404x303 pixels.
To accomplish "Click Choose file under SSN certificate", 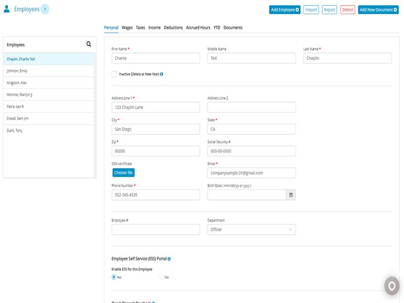I will point(124,172).
